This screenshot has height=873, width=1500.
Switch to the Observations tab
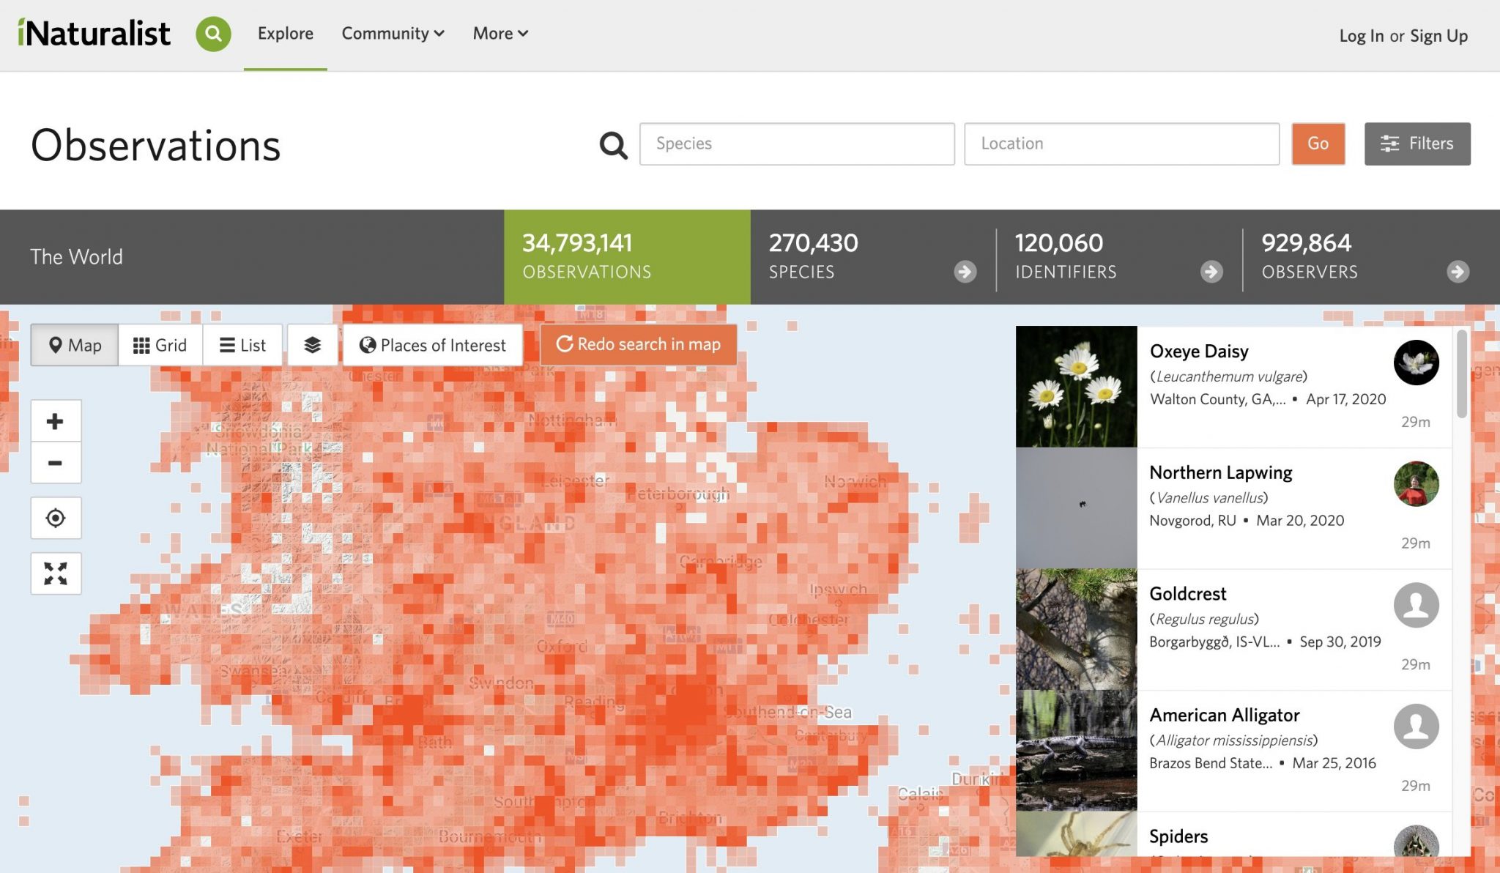tap(626, 256)
